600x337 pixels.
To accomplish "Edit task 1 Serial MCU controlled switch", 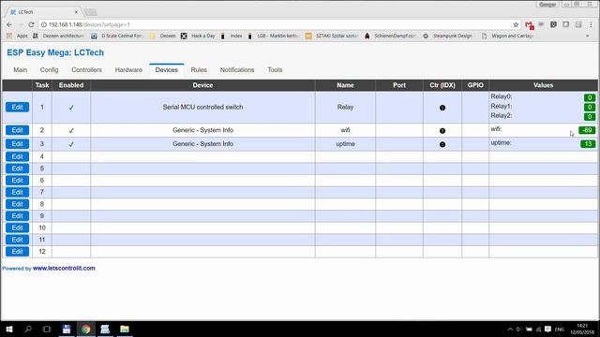I will 17,107.
